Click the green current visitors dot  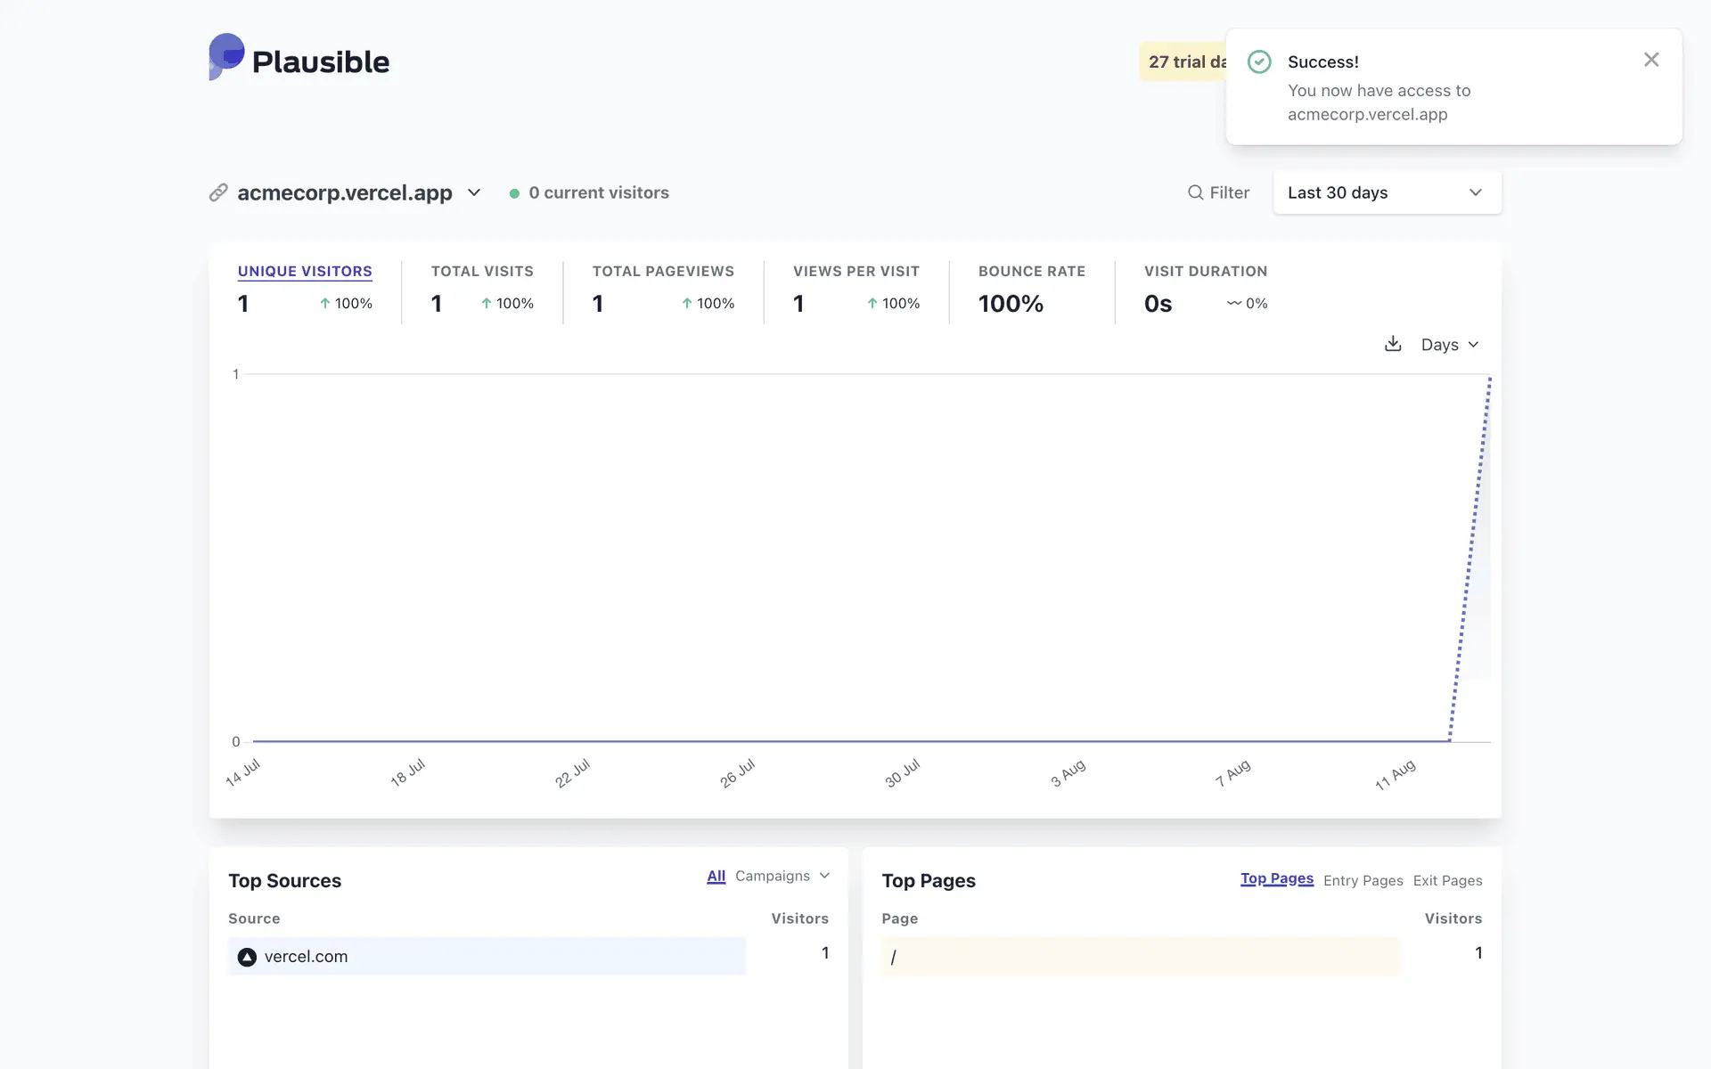pyautogui.click(x=514, y=193)
